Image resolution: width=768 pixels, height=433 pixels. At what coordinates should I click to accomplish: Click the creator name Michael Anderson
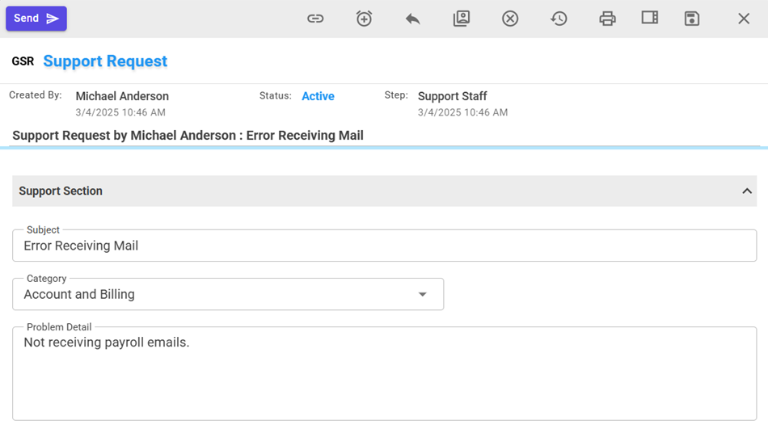tap(122, 96)
